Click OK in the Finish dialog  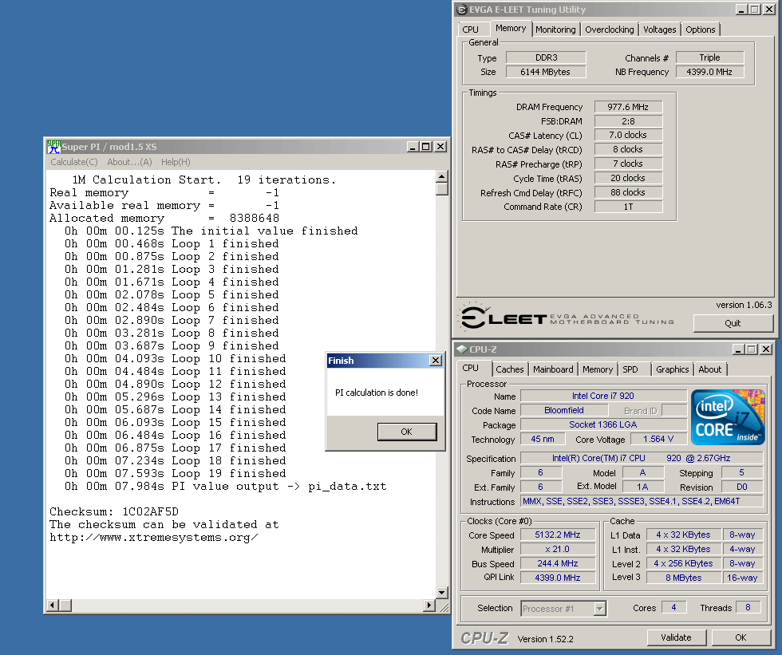407,432
